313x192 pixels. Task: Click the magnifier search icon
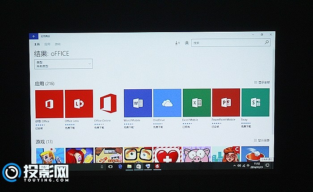266,42
